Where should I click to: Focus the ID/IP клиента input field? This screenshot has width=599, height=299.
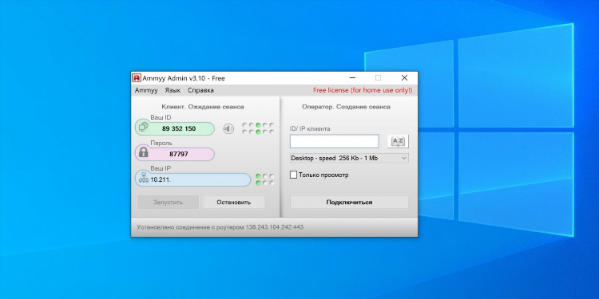335,141
